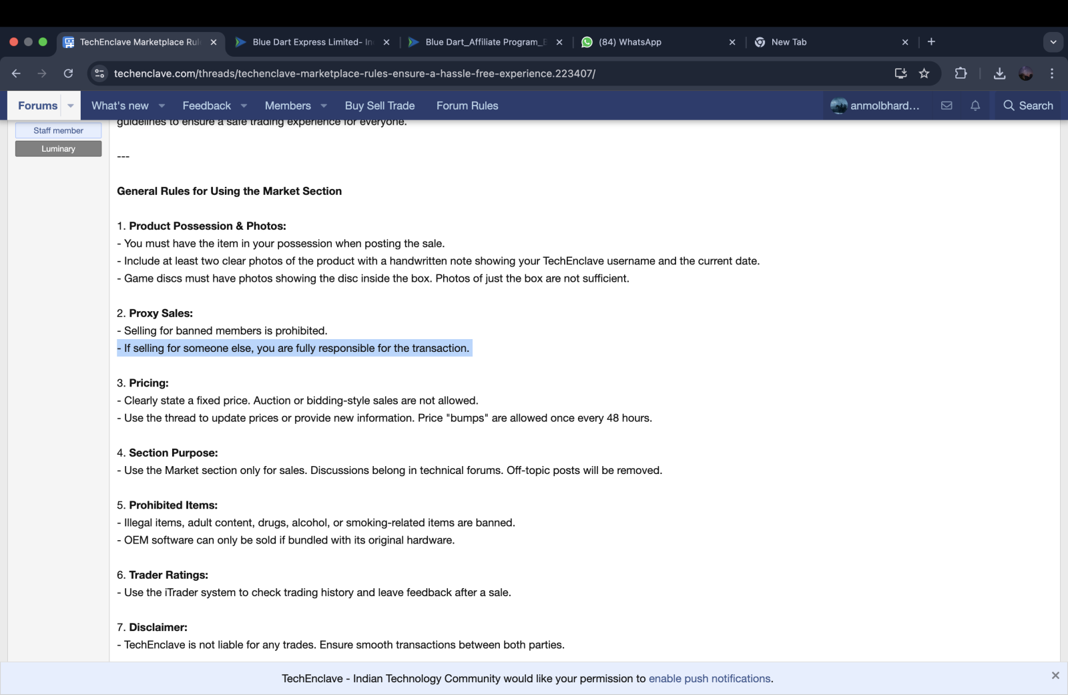Click the Staff member badge
The image size is (1068, 695).
point(59,130)
